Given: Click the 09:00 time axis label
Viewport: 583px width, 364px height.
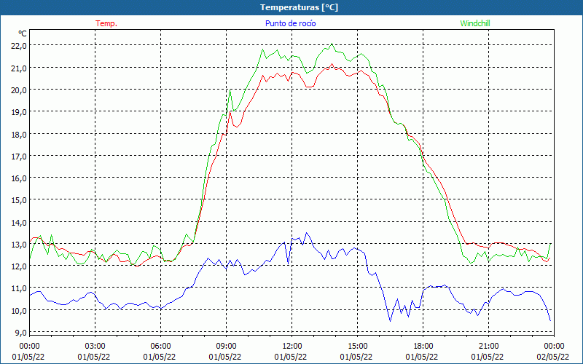Looking at the screenshot, I should pyautogui.click(x=226, y=347).
